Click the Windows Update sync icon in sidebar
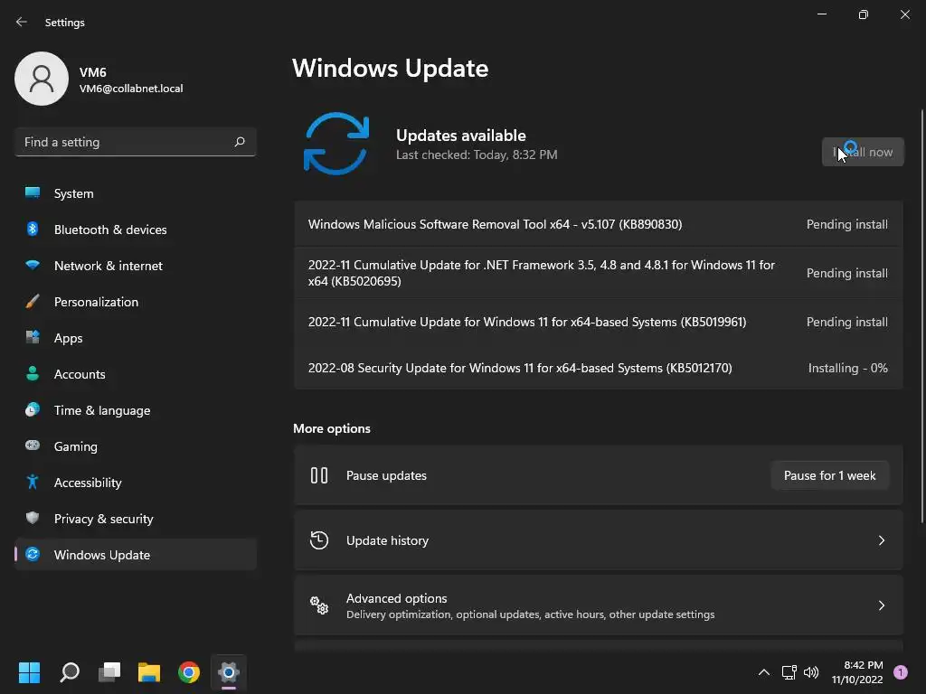The image size is (926, 694). (33, 554)
